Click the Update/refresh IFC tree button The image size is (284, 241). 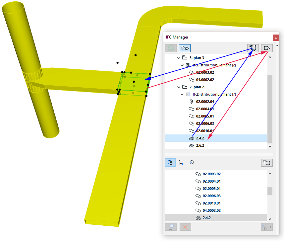171,48
